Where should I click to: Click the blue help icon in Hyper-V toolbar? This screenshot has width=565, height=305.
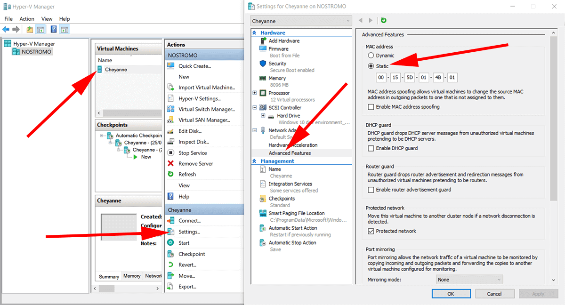coord(54,30)
